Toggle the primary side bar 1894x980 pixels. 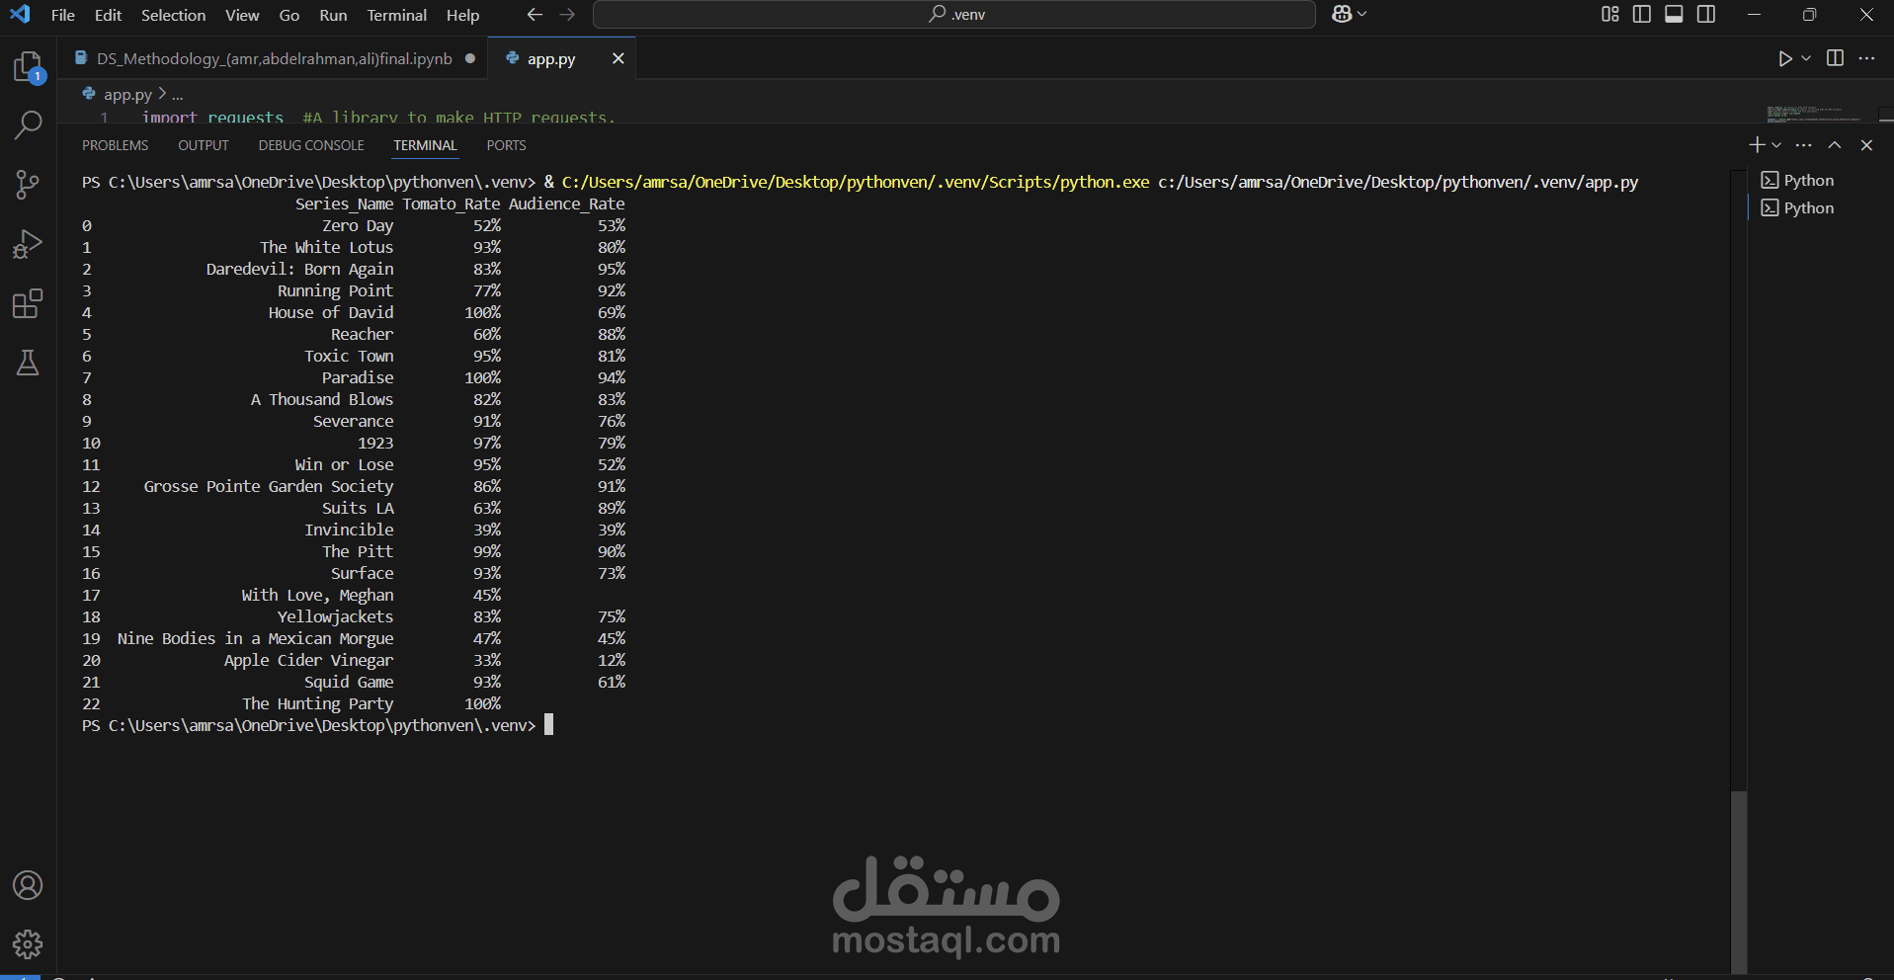click(1642, 14)
